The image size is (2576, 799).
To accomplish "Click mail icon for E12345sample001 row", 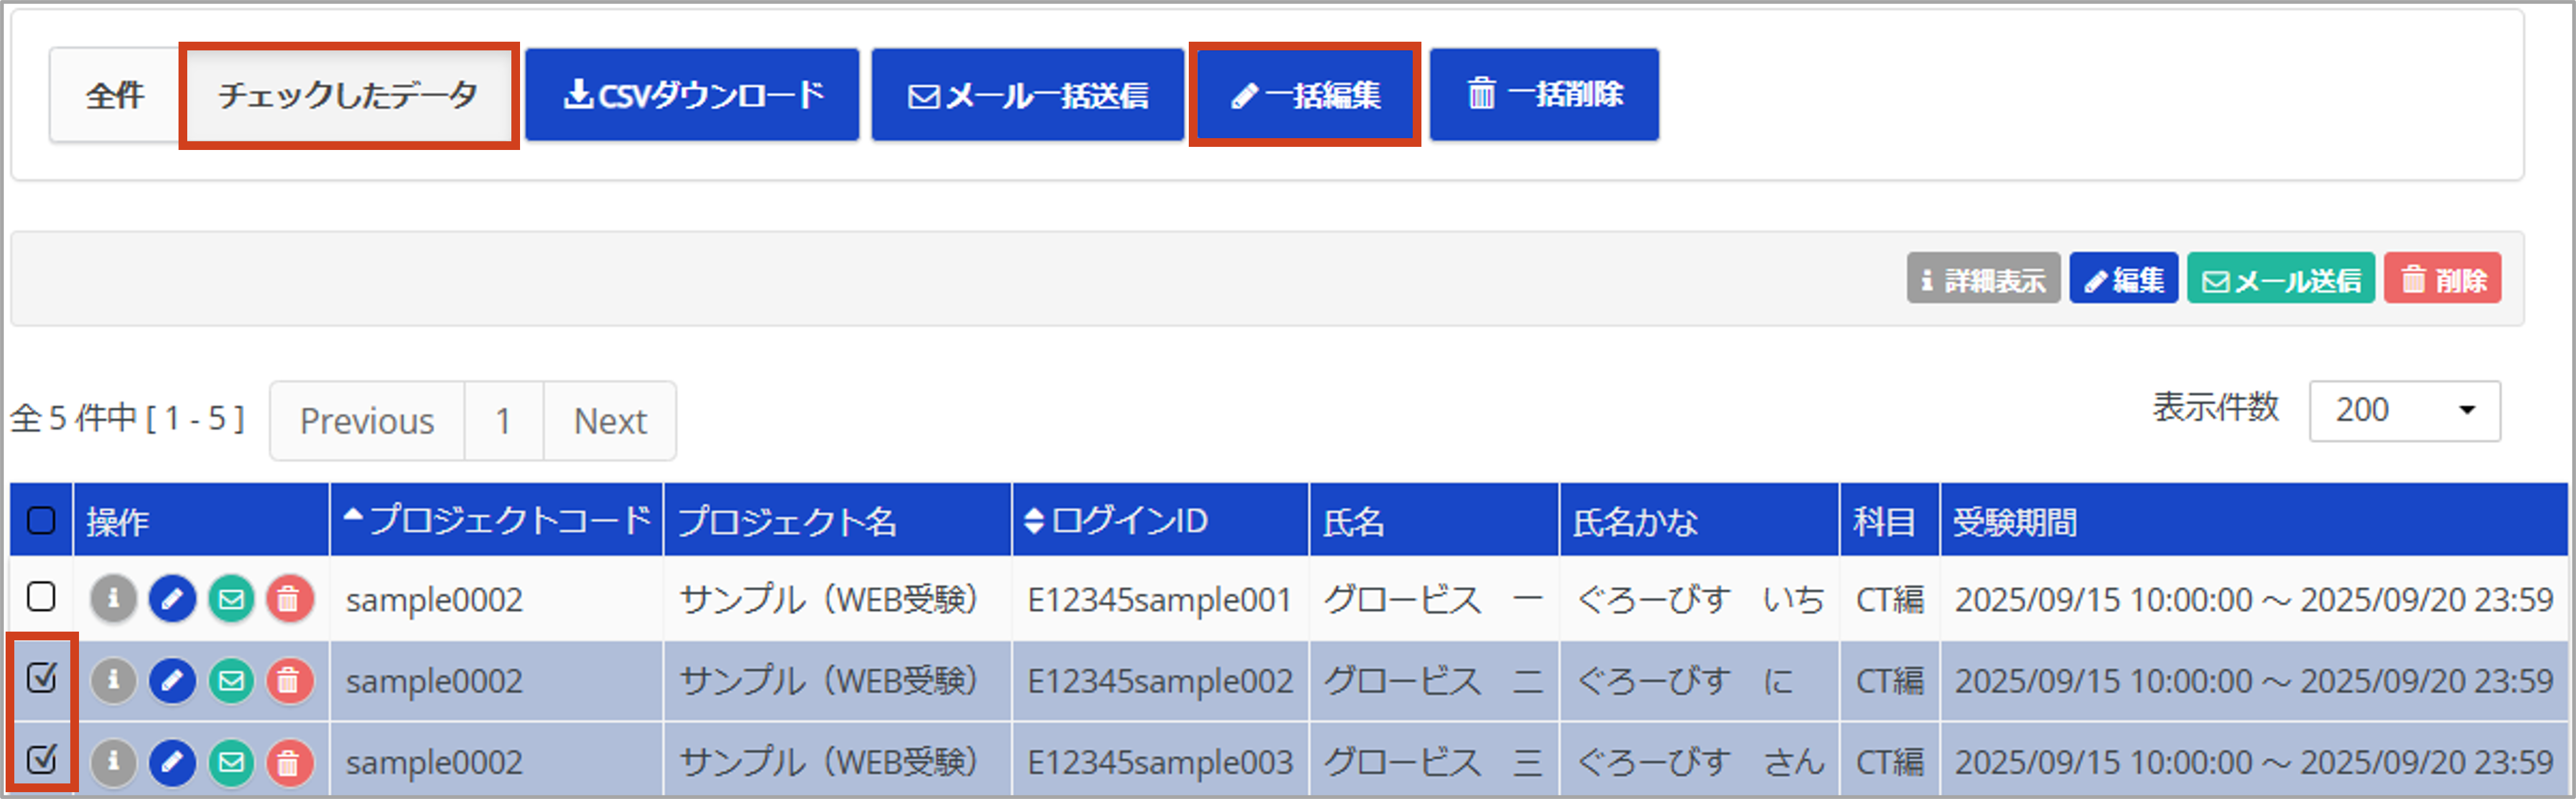I will [x=231, y=599].
